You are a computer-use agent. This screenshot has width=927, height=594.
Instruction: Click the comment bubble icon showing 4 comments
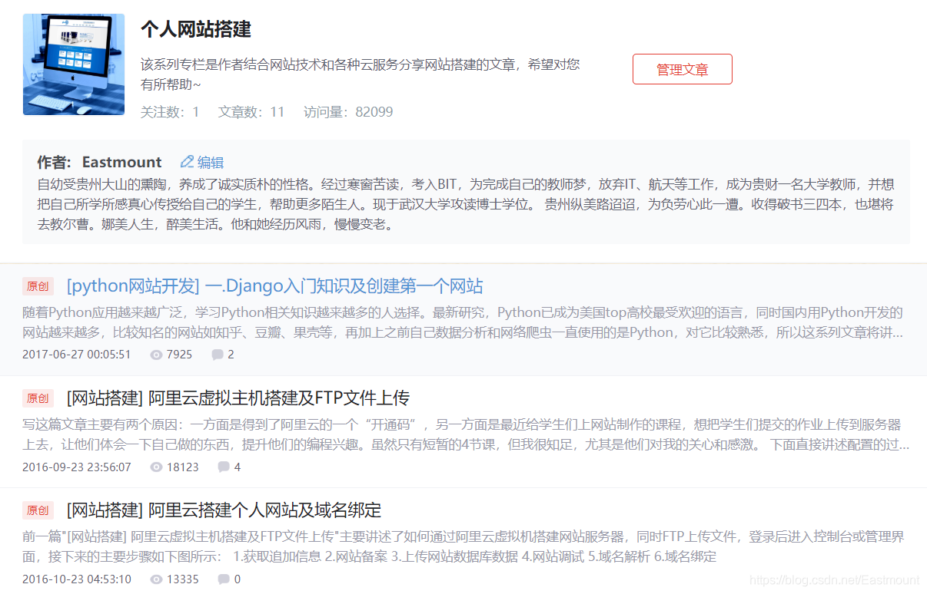tap(223, 467)
